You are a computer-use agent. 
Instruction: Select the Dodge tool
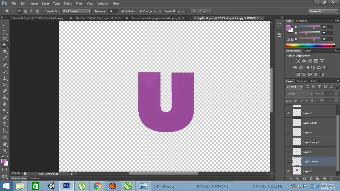click(x=5, y=111)
